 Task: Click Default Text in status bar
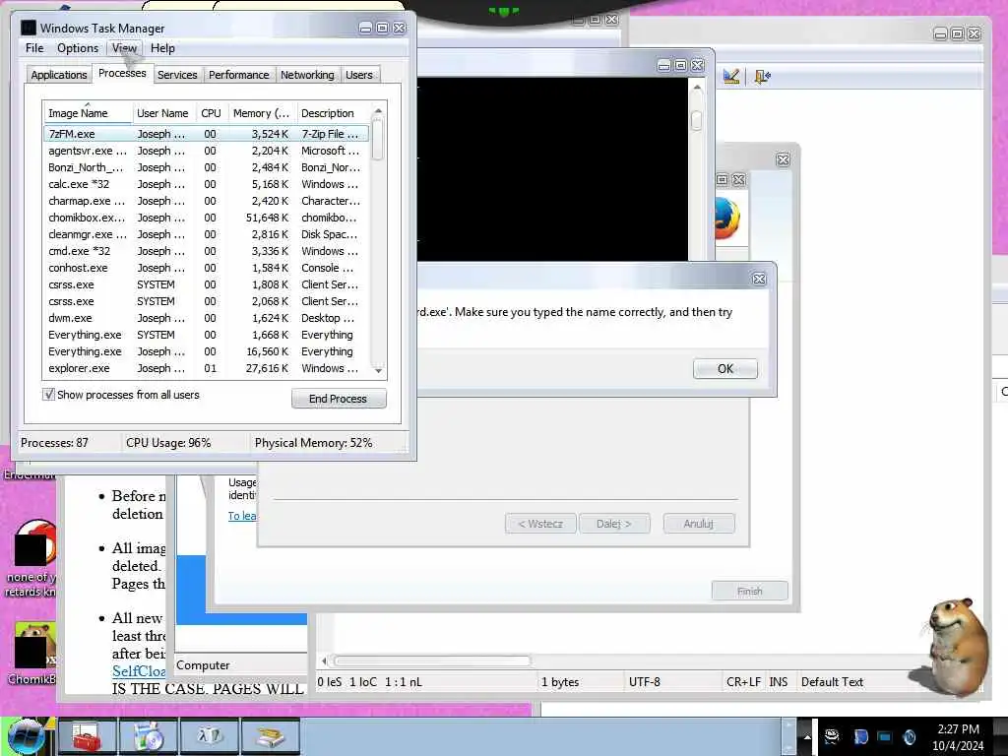832,682
